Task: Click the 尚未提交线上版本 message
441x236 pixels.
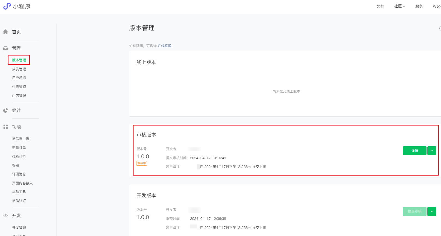Action: [286, 91]
